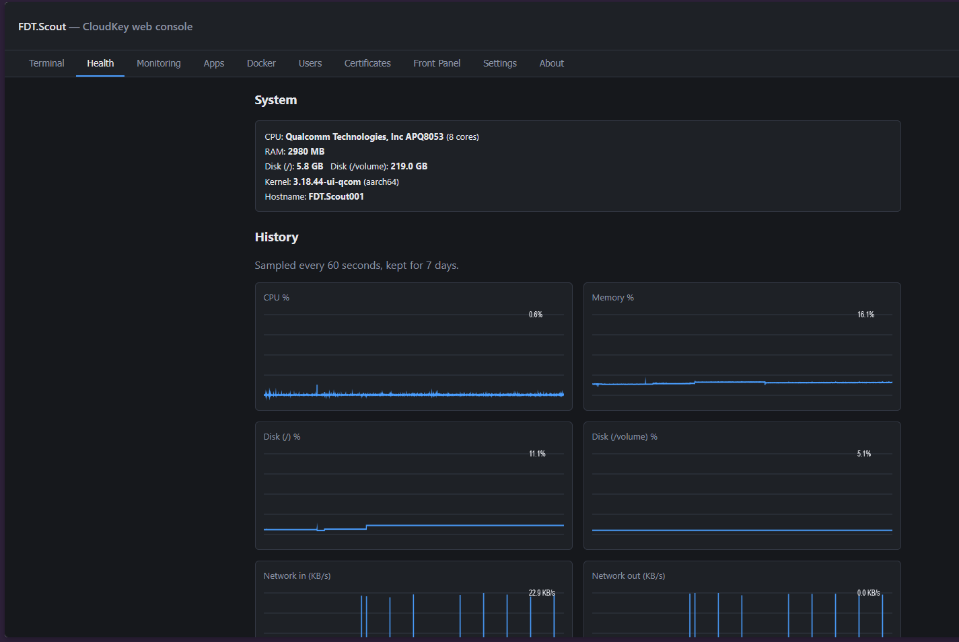Select the CPU model text APQ8053
Screen dimensions: 959x642
coord(424,136)
